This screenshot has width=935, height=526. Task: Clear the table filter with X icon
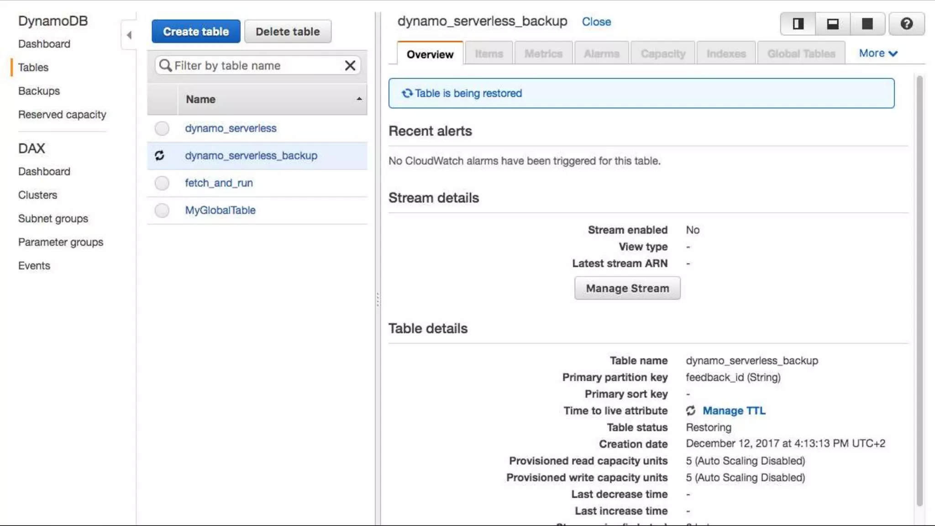pyautogui.click(x=350, y=66)
